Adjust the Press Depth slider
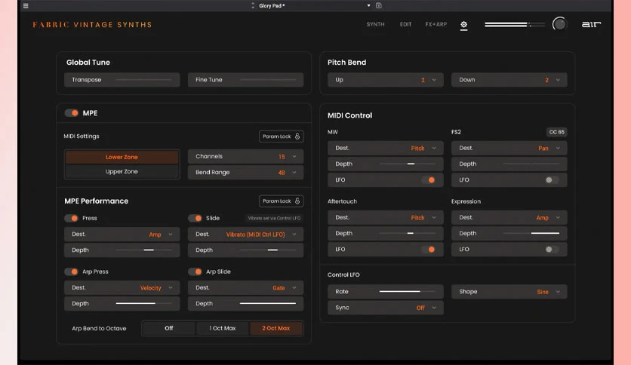631x365 pixels. (x=143, y=250)
